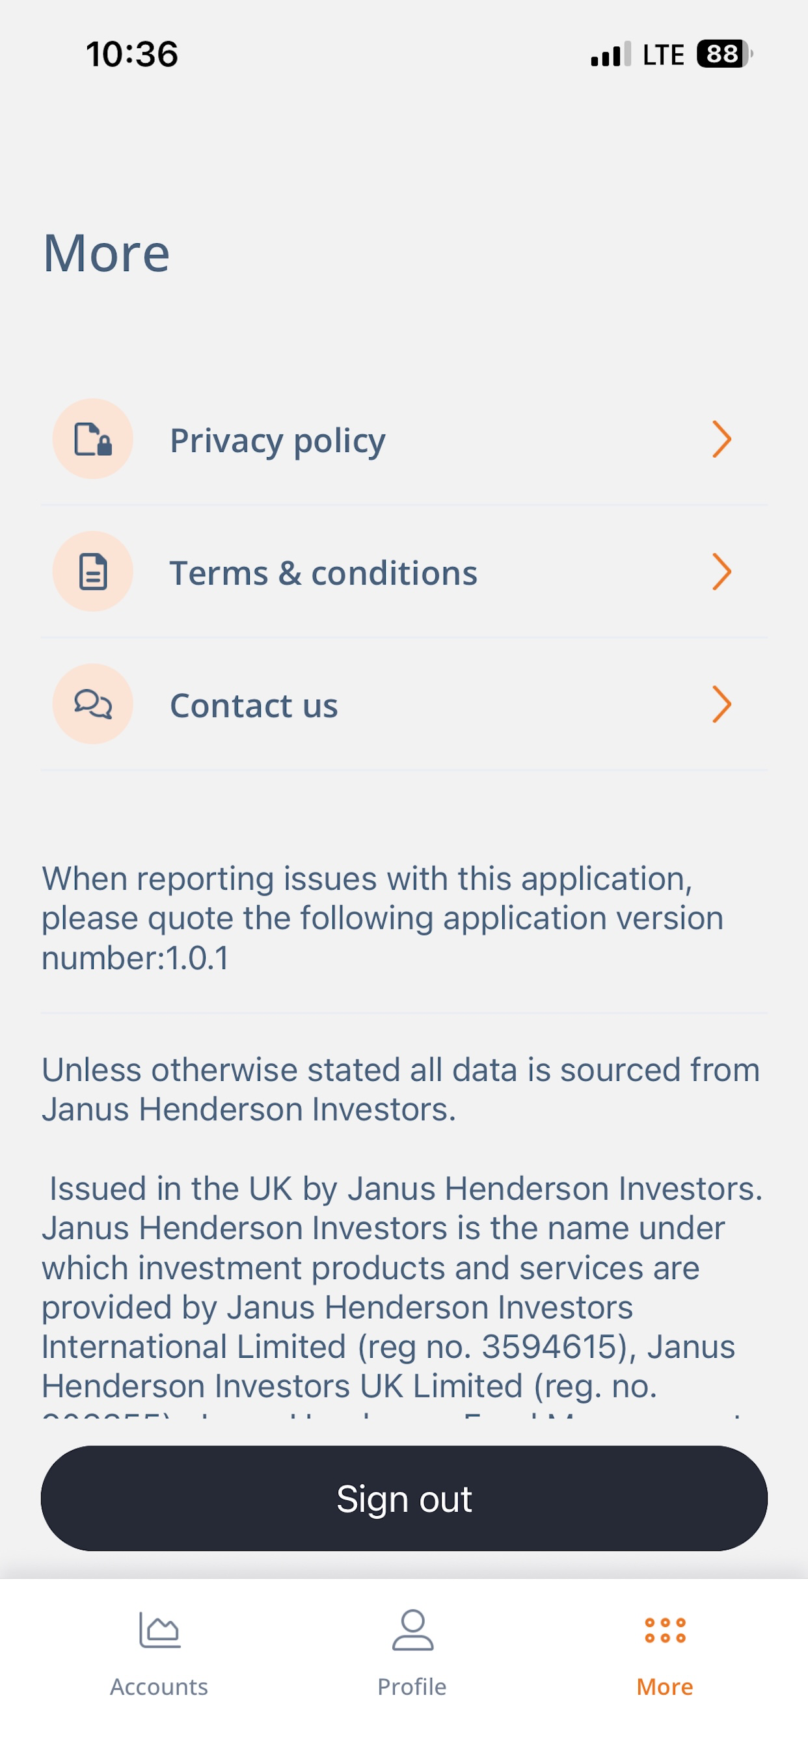Tap the battery indicator in status bar
This screenshot has width=808, height=1748.
pyautogui.click(x=725, y=53)
